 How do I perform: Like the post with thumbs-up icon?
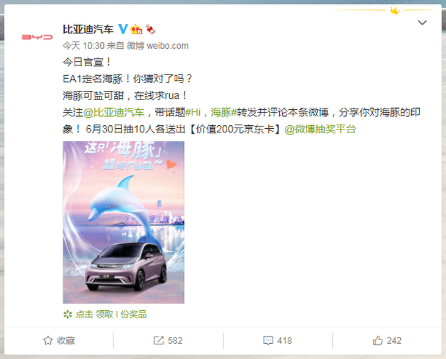378,340
